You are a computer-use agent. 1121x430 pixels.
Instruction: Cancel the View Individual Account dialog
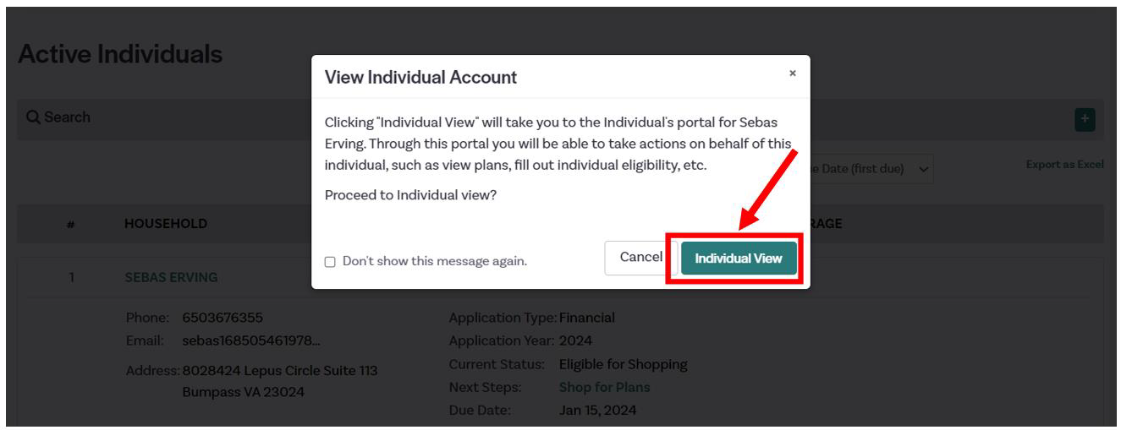coord(640,257)
